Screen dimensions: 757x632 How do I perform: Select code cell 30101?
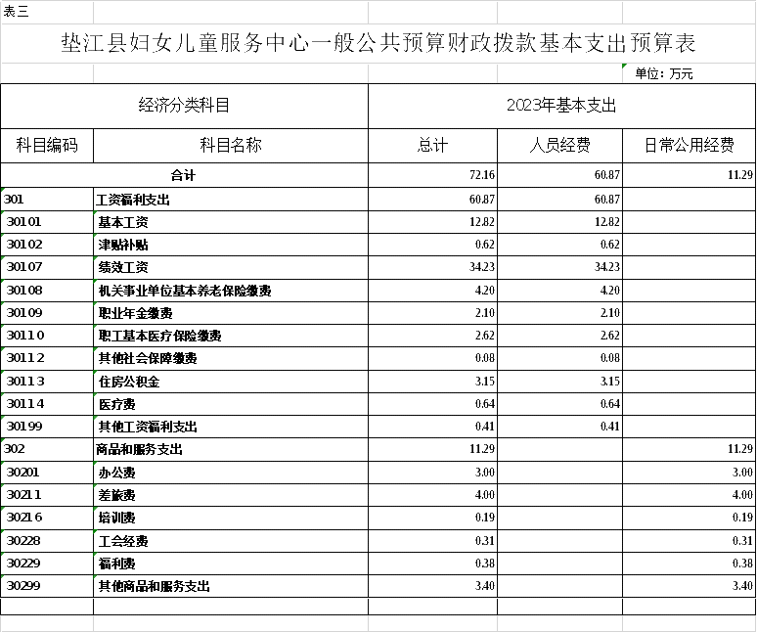pyautogui.click(x=47, y=222)
